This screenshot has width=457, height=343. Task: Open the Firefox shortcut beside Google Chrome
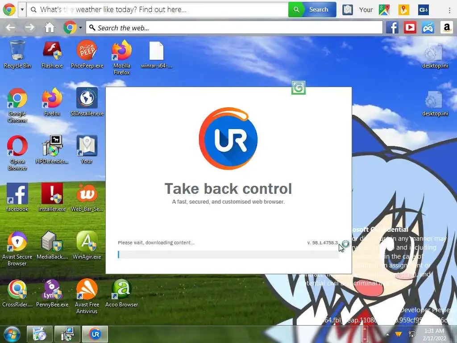coord(52,102)
